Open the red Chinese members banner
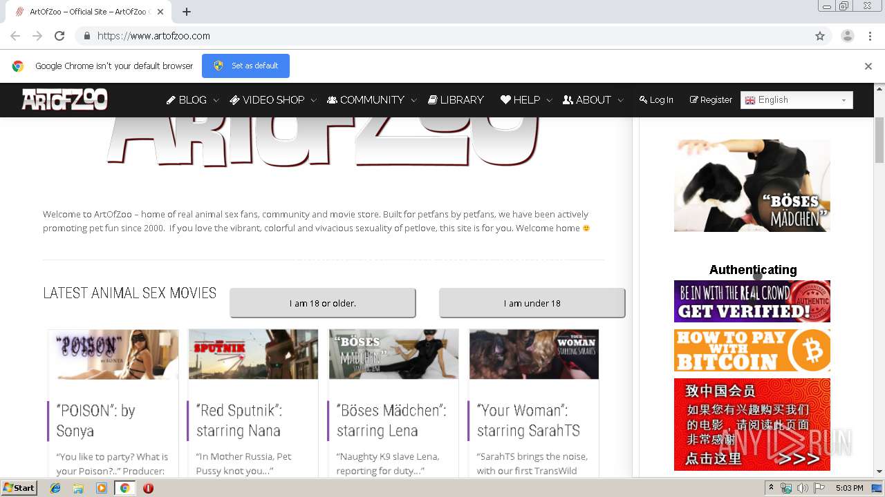The image size is (885, 497). click(752, 425)
